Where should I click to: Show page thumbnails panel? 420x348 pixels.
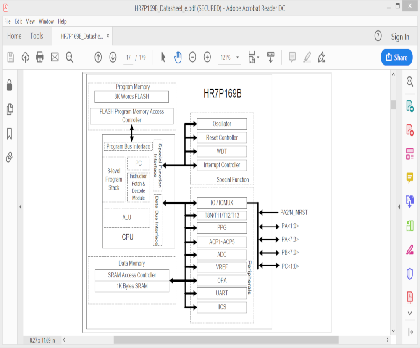click(10, 109)
